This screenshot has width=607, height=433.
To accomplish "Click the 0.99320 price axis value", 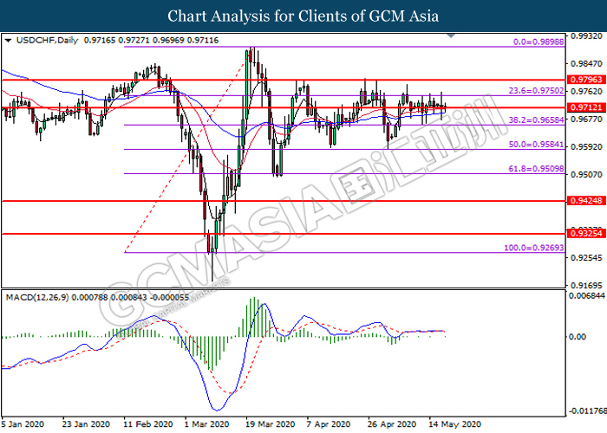I will [x=586, y=36].
